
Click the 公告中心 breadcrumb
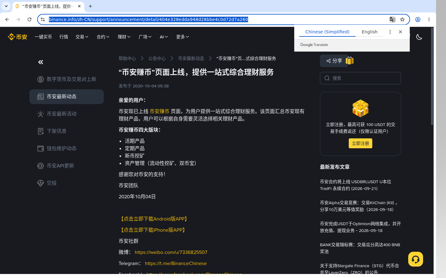click(x=157, y=58)
